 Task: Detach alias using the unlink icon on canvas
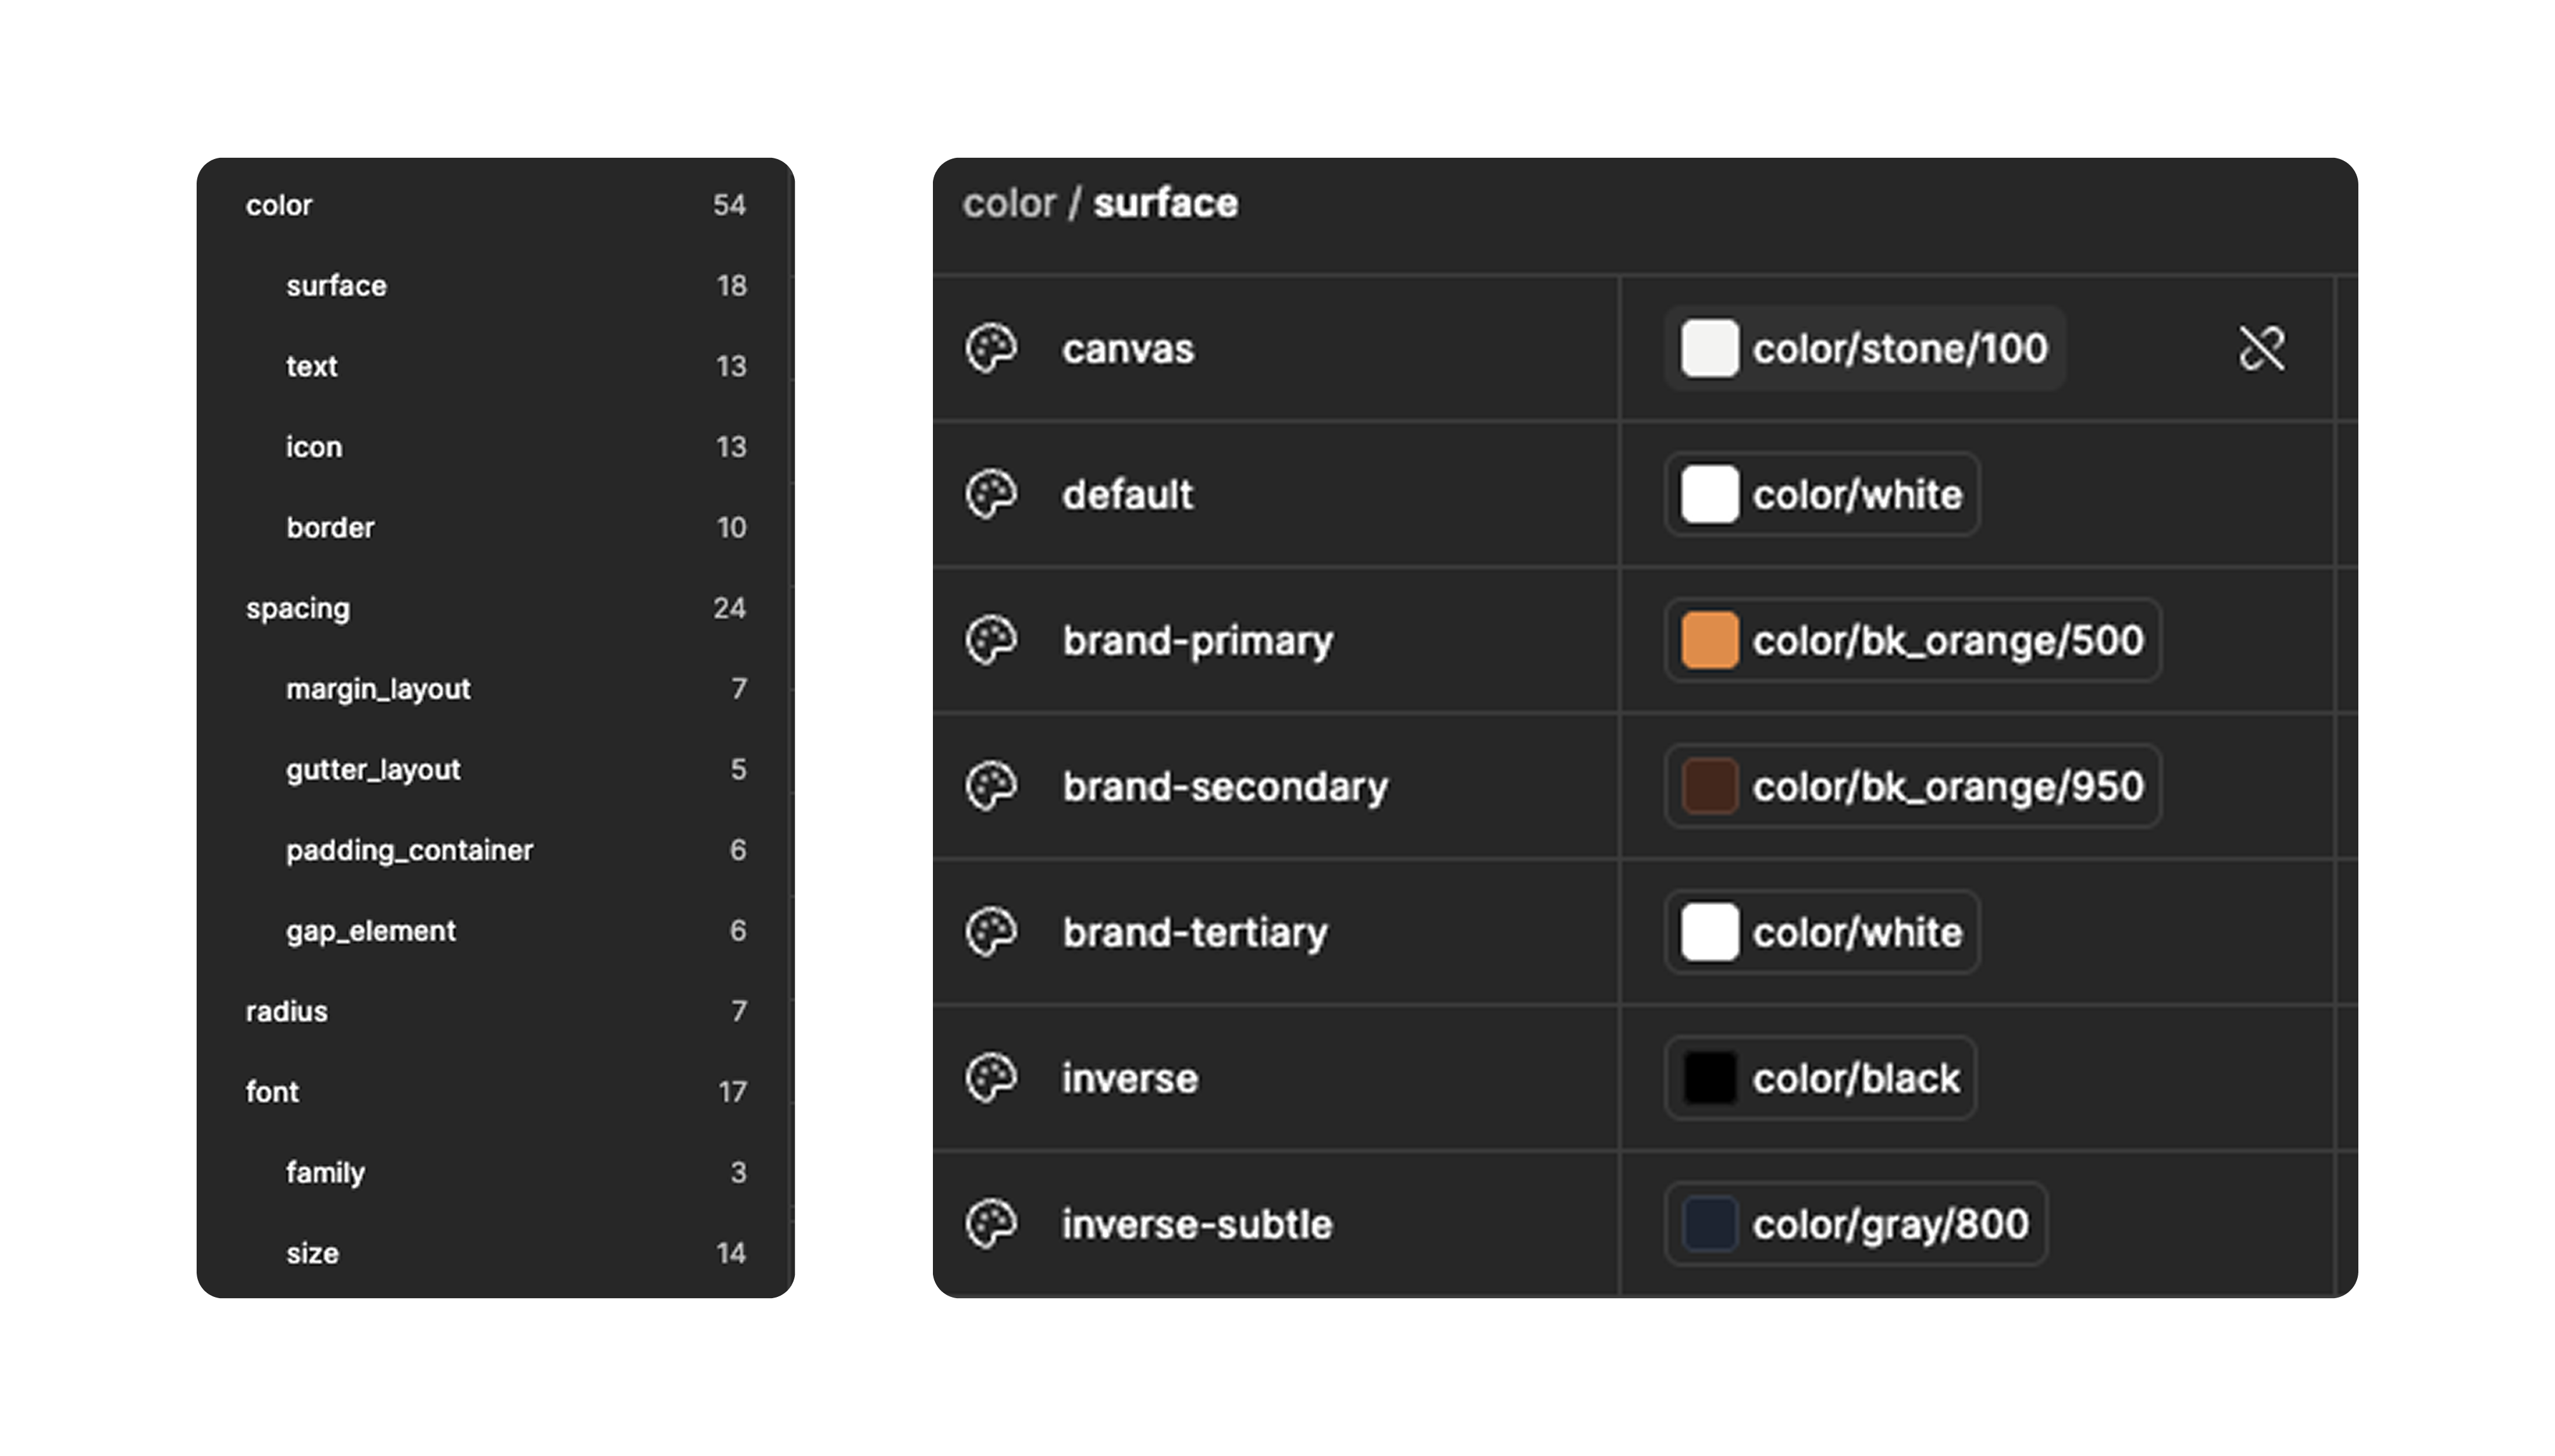[x=2261, y=348]
